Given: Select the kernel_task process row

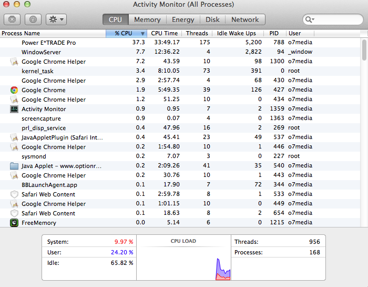Looking at the screenshot, I should coord(180,71).
